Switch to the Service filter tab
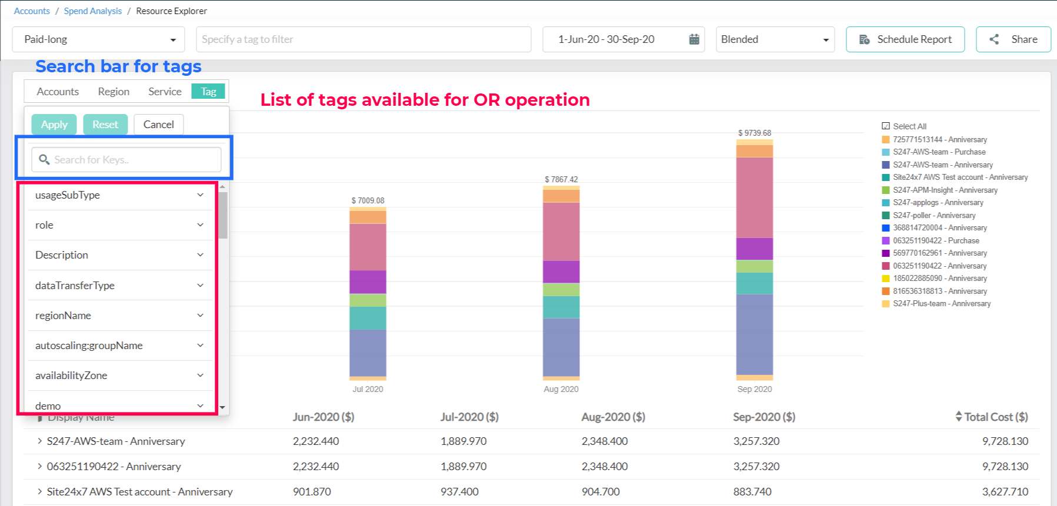The height and width of the screenshot is (506, 1057). coord(165,92)
